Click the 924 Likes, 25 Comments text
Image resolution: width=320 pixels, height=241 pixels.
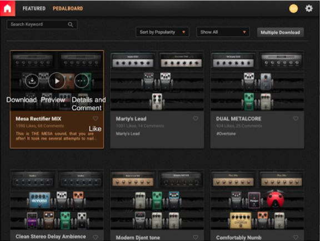(x=239, y=126)
